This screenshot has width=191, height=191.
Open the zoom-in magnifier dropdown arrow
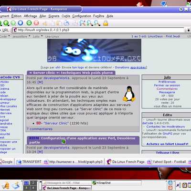[x=92, y=25]
